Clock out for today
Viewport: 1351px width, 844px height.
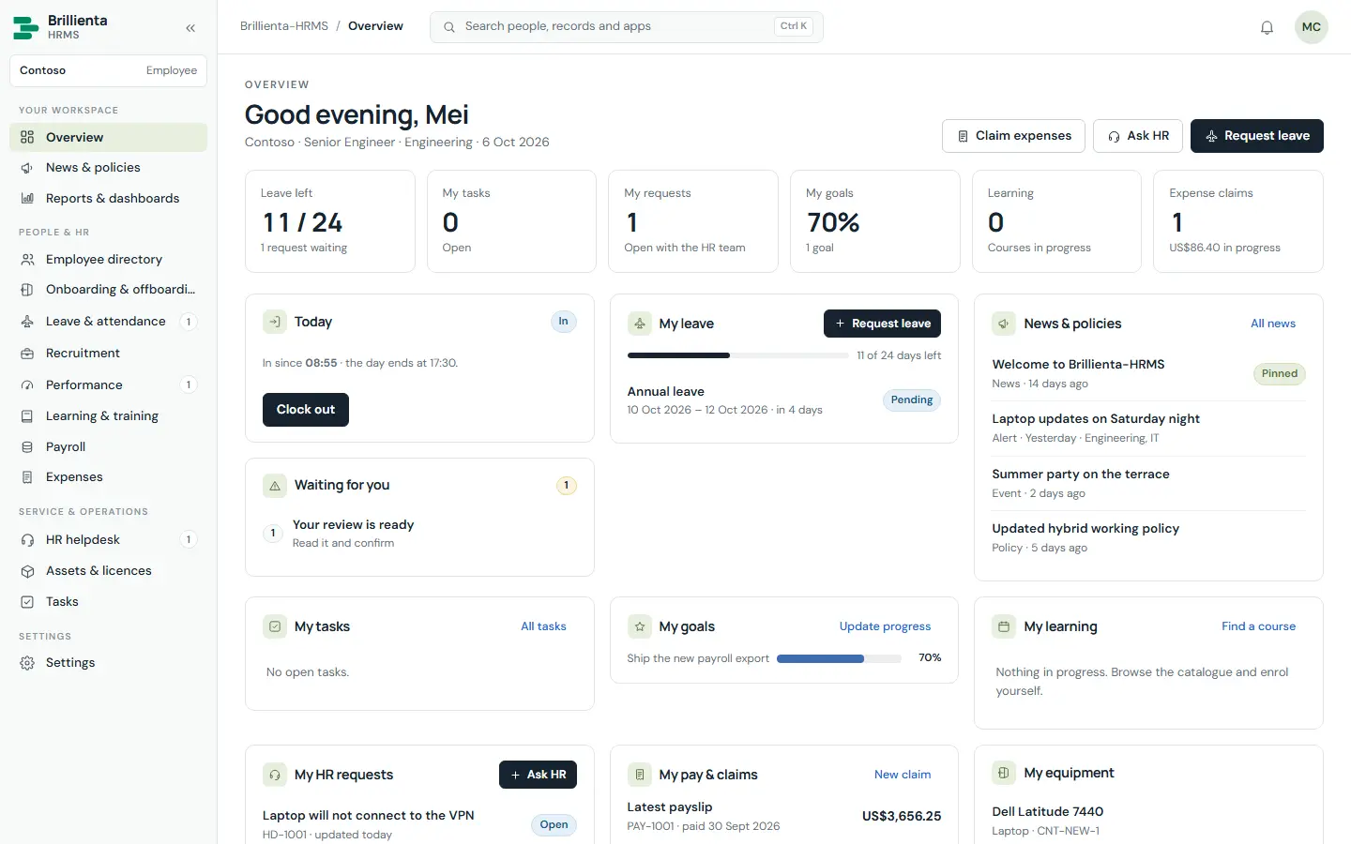pos(306,410)
